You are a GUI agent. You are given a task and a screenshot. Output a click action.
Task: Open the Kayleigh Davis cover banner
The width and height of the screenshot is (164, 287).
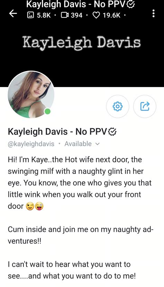point(82,43)
